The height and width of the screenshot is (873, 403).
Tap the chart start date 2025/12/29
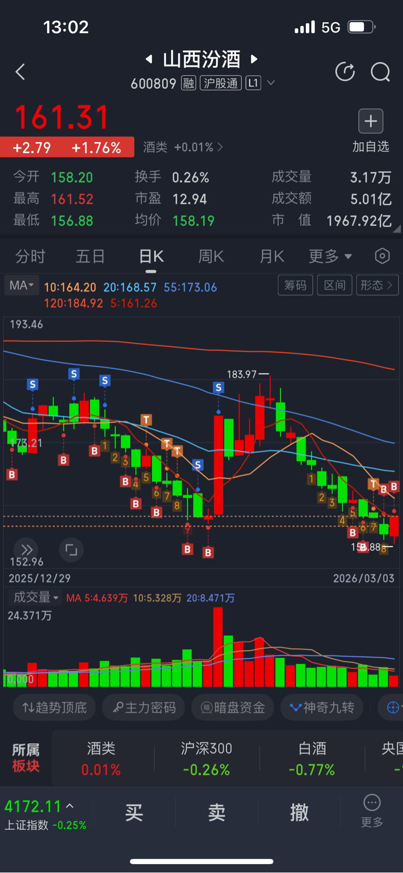(x=39, y=578)
